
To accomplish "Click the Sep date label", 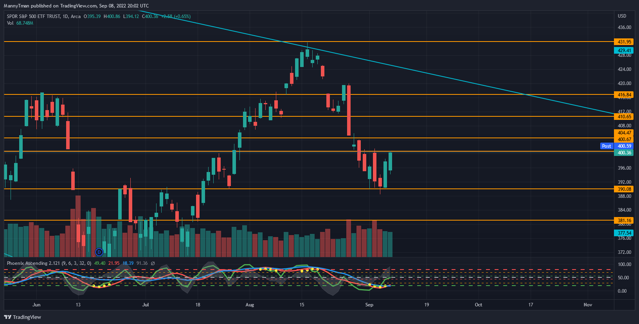I will (369, 305).
